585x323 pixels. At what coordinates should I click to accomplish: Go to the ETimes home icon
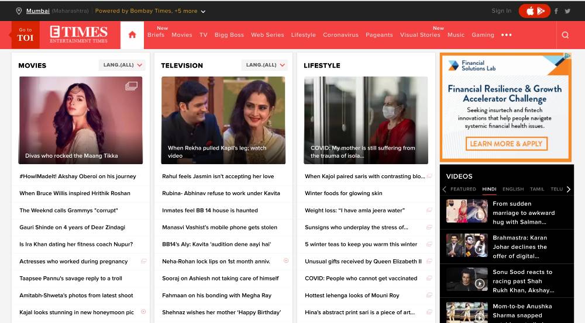click(x=132, y=35)
